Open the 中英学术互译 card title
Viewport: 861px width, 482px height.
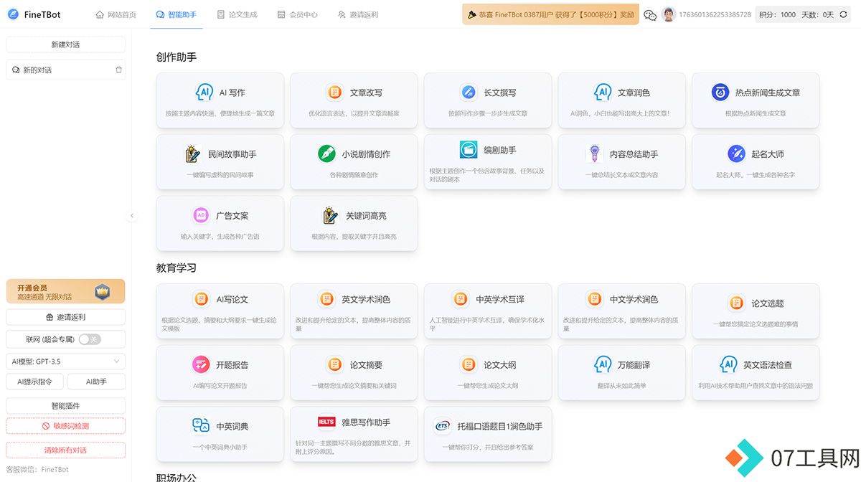[x=500, y=299]
